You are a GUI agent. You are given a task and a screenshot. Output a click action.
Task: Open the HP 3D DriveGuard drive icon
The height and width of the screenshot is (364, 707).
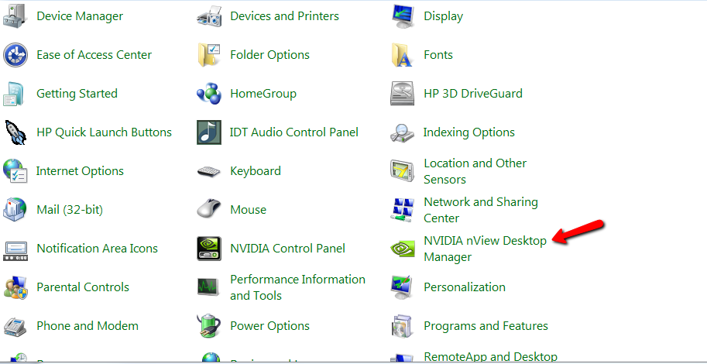pos(403,94)
